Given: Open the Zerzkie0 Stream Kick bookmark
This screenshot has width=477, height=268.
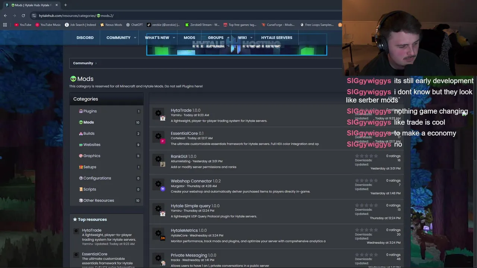Looking at the screenshot, I should click(202, 25).
